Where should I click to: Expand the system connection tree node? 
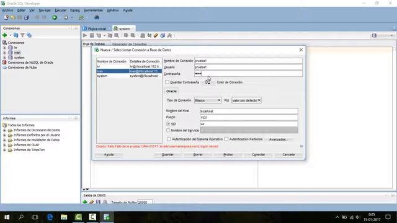(x=4, y=58)
